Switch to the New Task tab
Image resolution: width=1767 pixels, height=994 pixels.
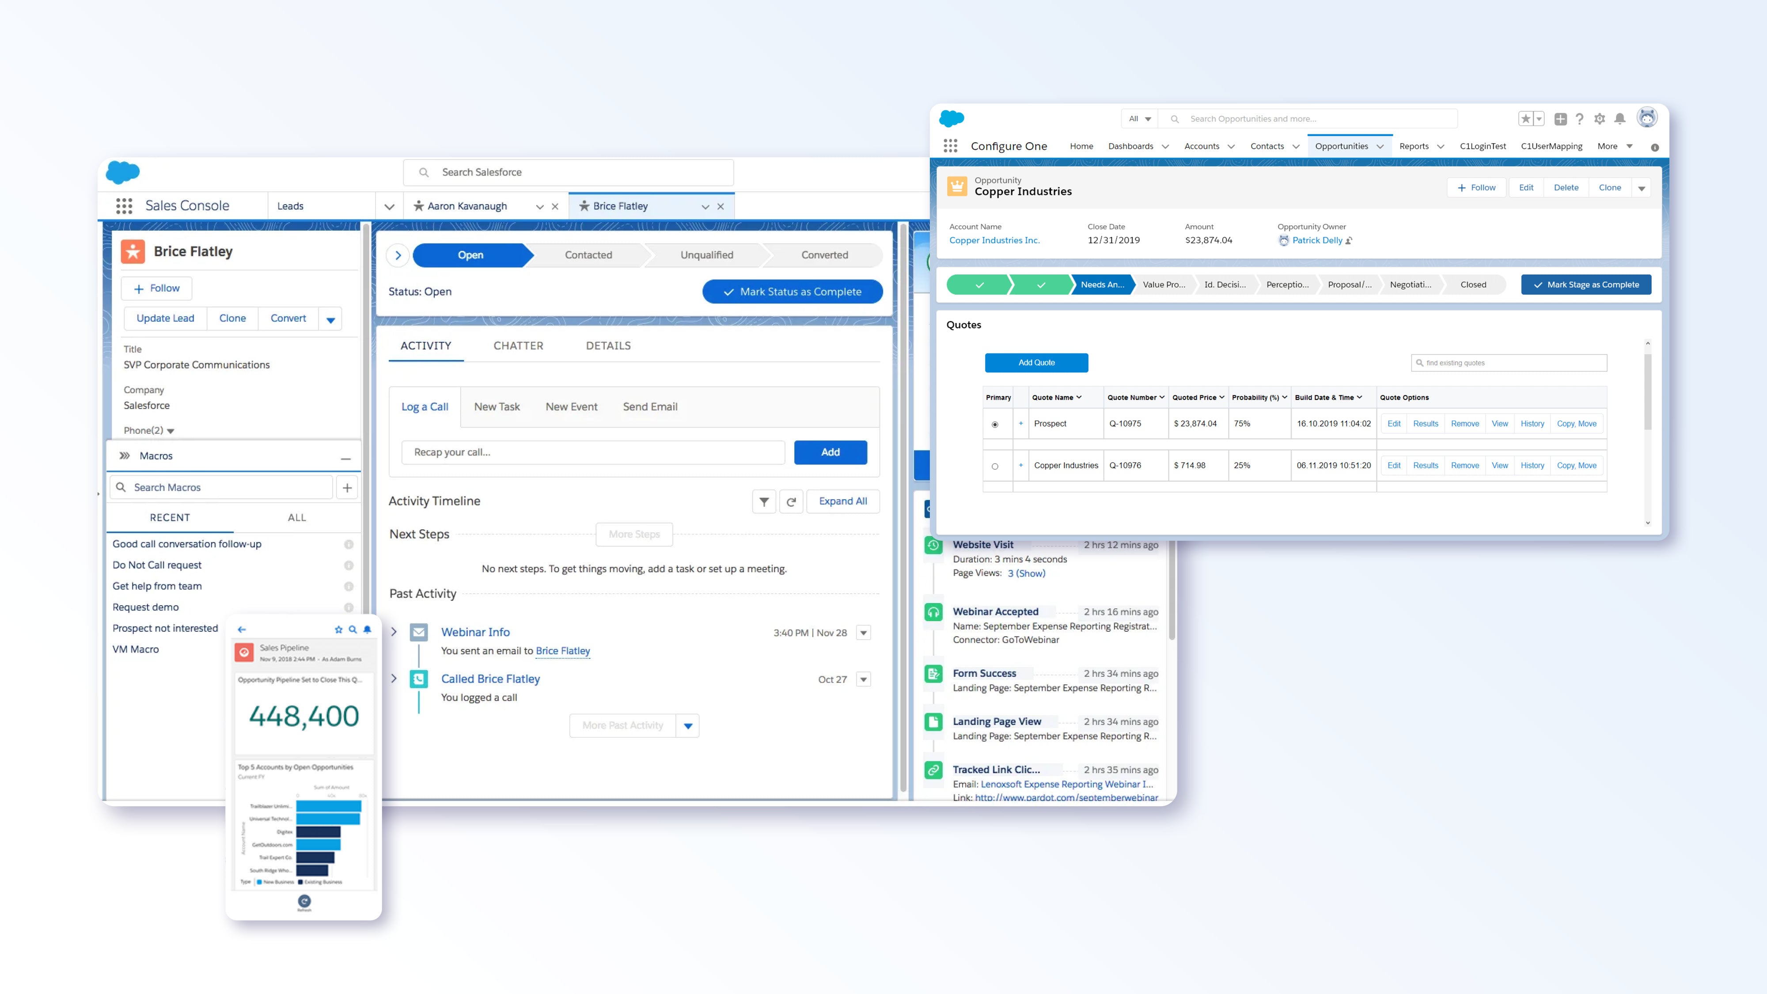tap(497, 407)
